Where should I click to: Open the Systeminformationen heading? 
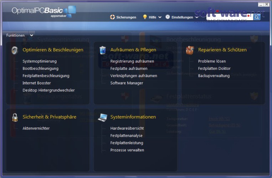tap(133, 117)
